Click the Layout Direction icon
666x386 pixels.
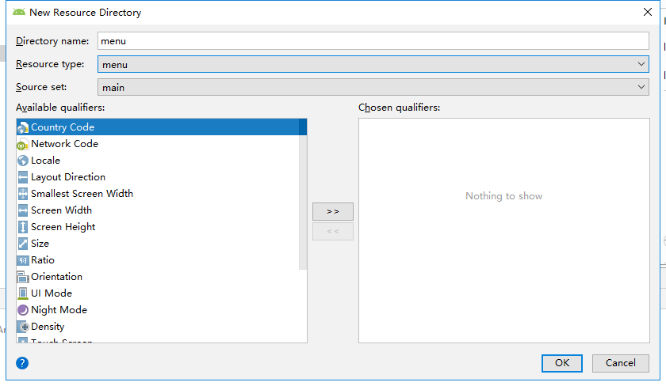pos(23,177)
